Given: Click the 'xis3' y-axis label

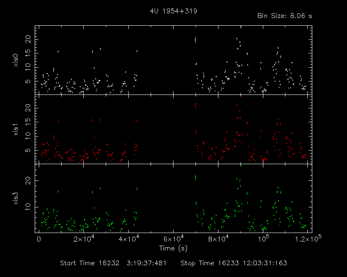Looking at the screenshot, I should pyautogui.click(x=16, y=198).
